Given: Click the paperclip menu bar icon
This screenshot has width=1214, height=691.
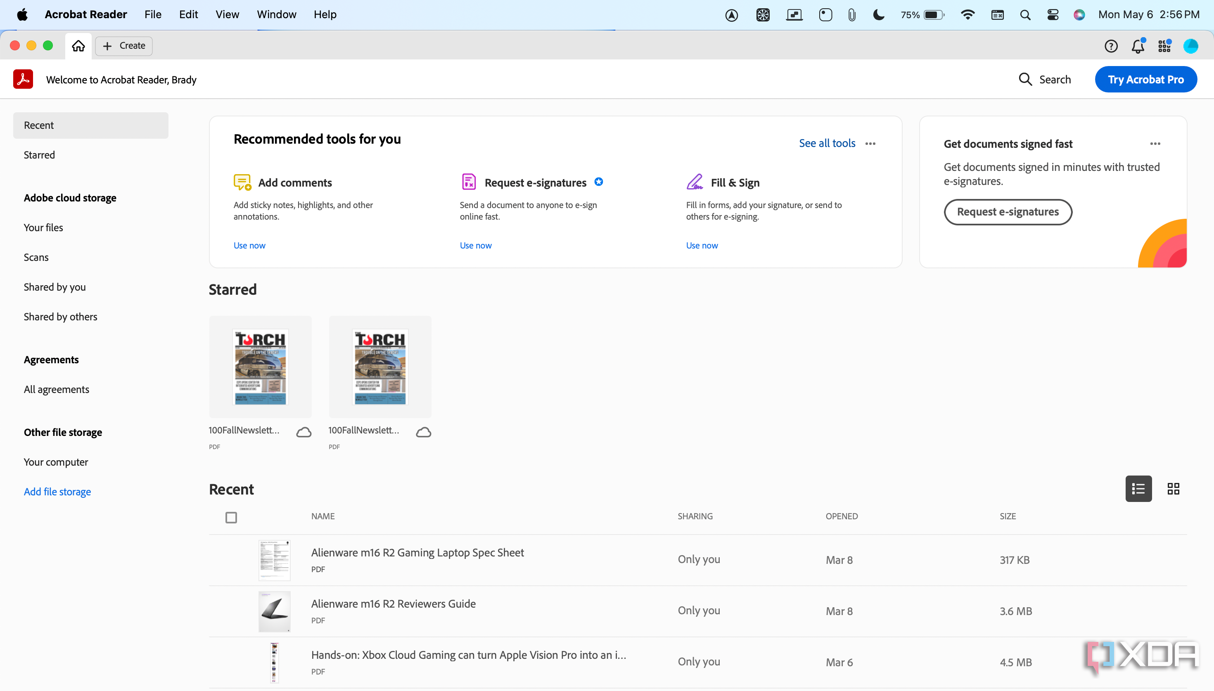Looking at the screenshot, I should (851, 15).
